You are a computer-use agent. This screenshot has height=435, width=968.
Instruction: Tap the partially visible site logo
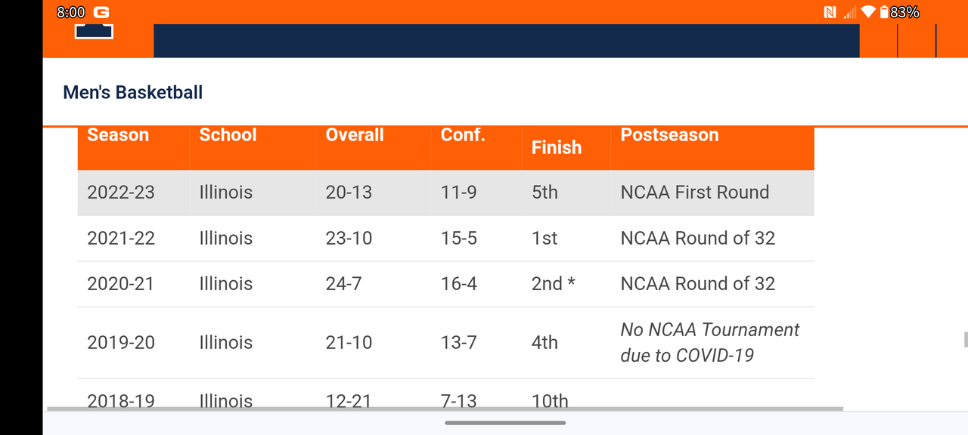click(94, 31)
